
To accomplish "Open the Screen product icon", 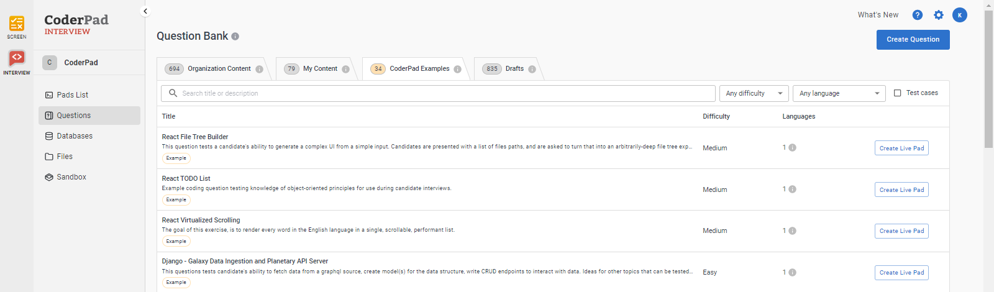I will point(17,26).
